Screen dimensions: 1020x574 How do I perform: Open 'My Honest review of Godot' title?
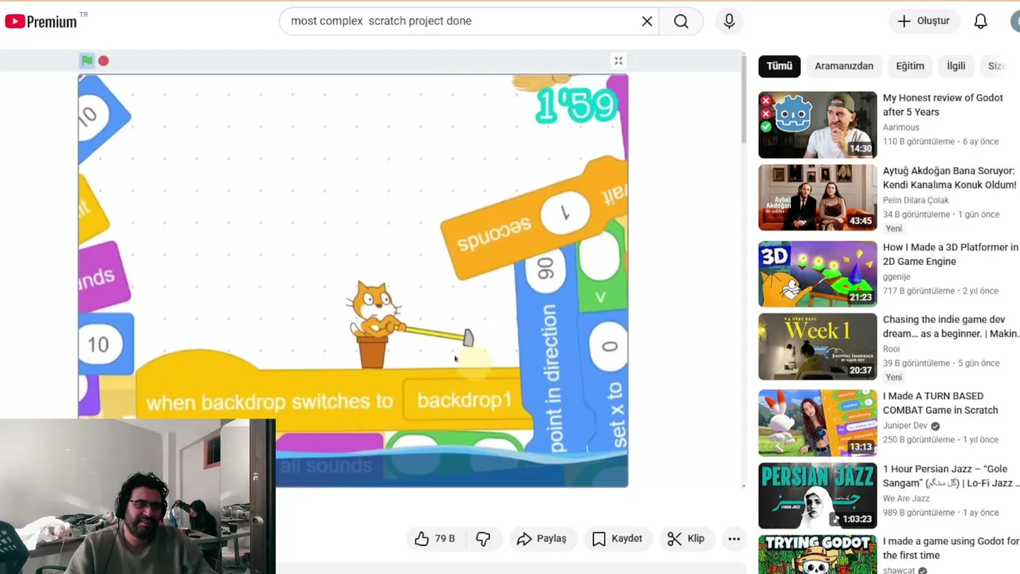[943, 104]
